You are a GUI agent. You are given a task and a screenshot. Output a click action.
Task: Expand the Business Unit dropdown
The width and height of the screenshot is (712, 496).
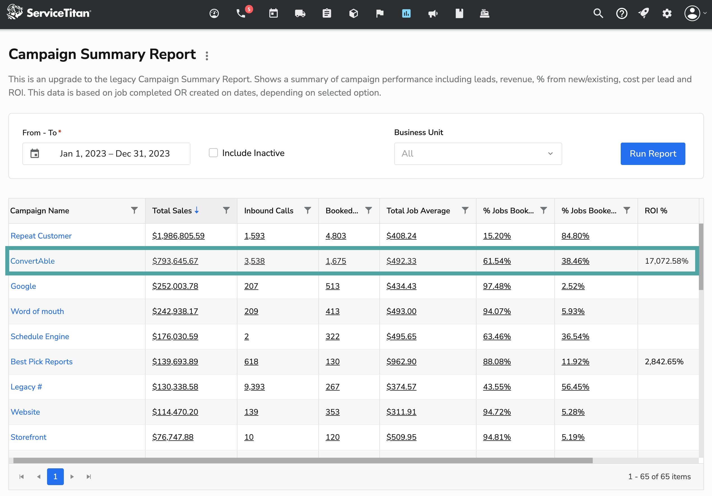478,153
